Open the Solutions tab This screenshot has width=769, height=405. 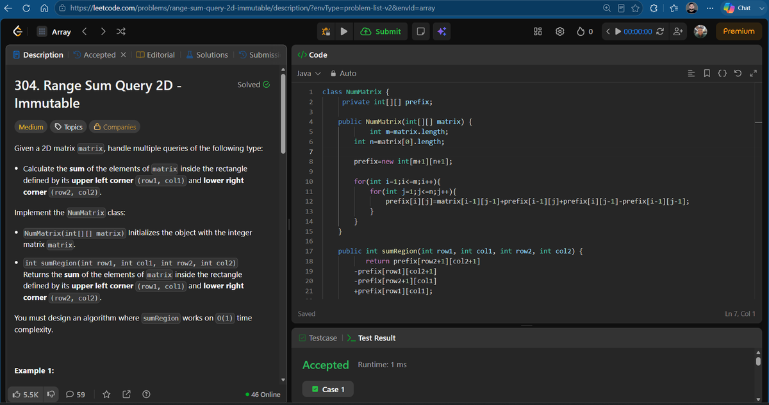pos(206,55)
